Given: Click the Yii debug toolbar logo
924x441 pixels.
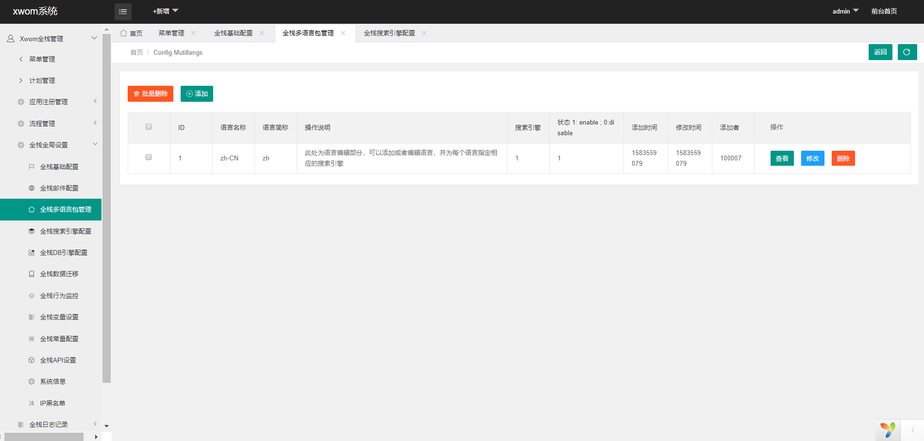Looking at the screenshot, I should coord(888,430).
